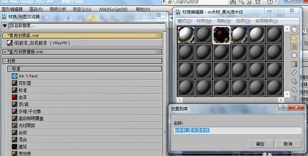Expand the 室内材质模板.mat library

5,52
